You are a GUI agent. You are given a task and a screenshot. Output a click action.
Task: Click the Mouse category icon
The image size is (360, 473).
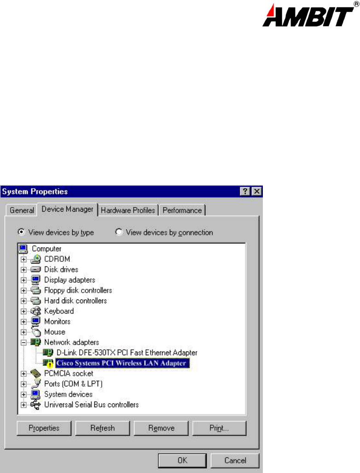35,332
